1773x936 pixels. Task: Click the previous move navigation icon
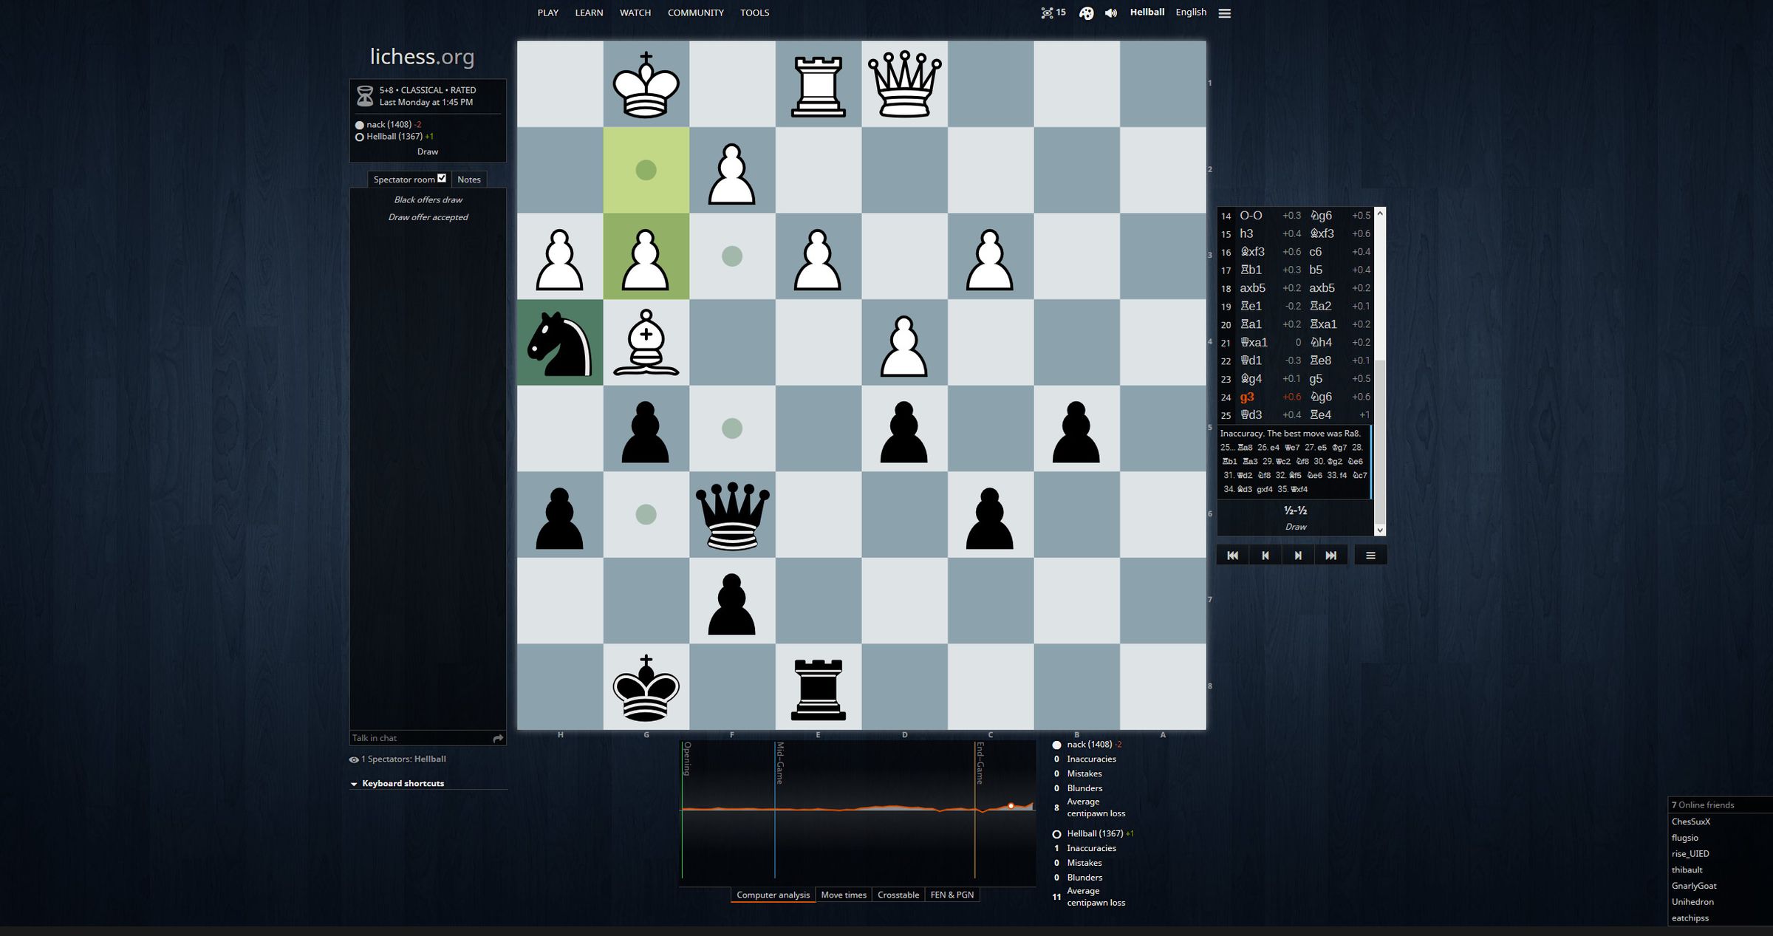(x=1265, y=555)
